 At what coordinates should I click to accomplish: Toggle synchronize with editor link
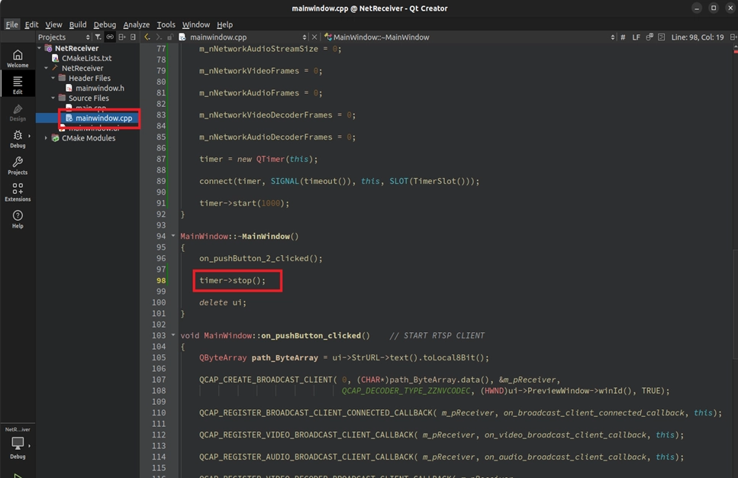(110, 37)
